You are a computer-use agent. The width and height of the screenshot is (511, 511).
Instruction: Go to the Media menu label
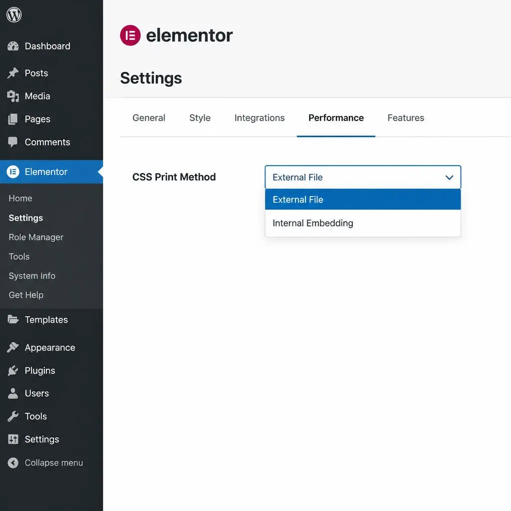point(37,96)
